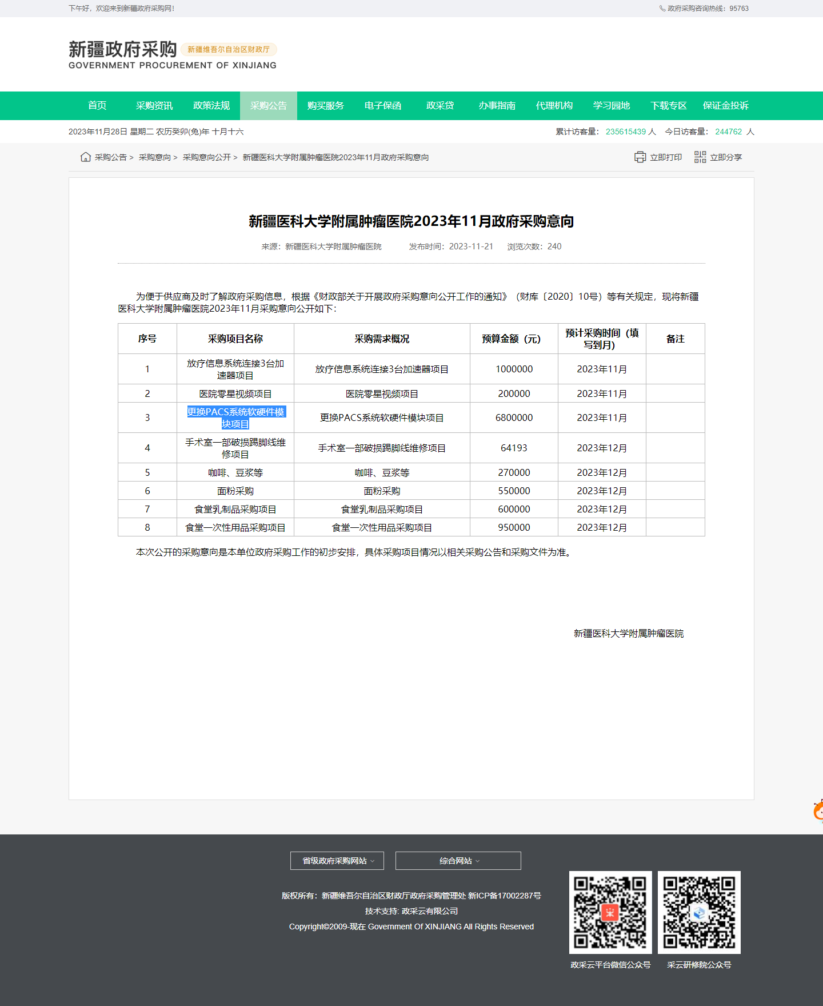Click the 立即分享 text button
Screen dimensions: 823x1006
tap(726, 157)
